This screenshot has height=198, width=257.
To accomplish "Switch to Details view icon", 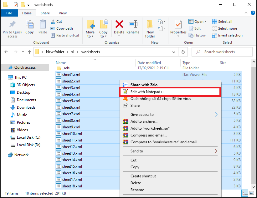I will point(245,193).
